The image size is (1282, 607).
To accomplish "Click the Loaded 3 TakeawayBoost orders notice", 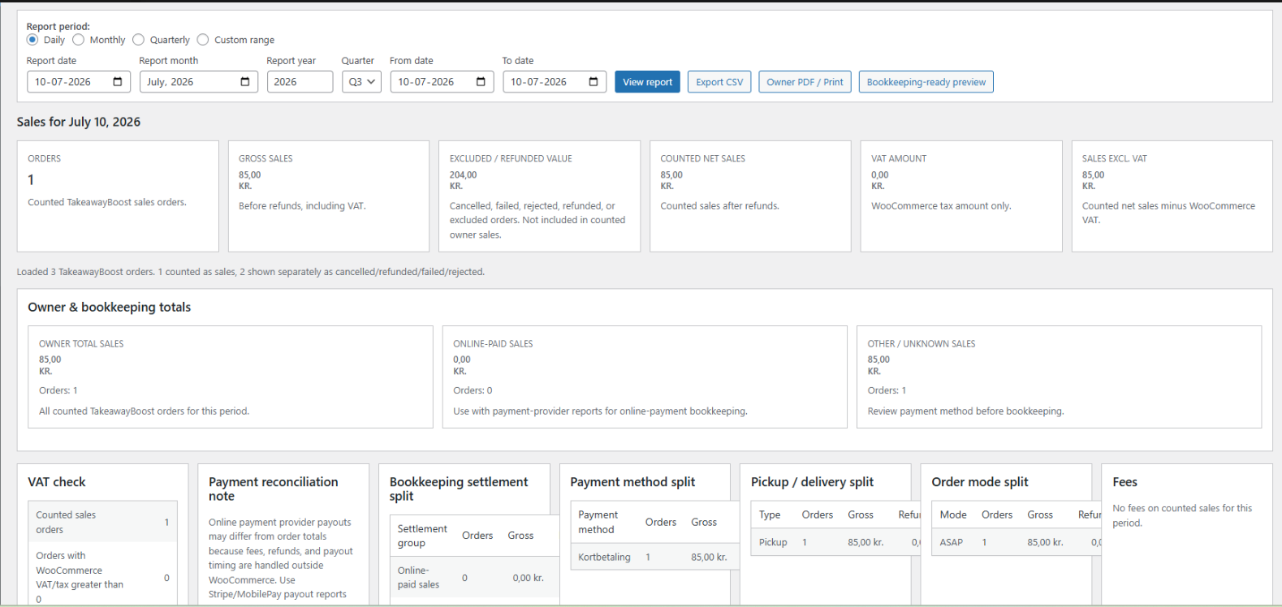I will tap(251, 272).
